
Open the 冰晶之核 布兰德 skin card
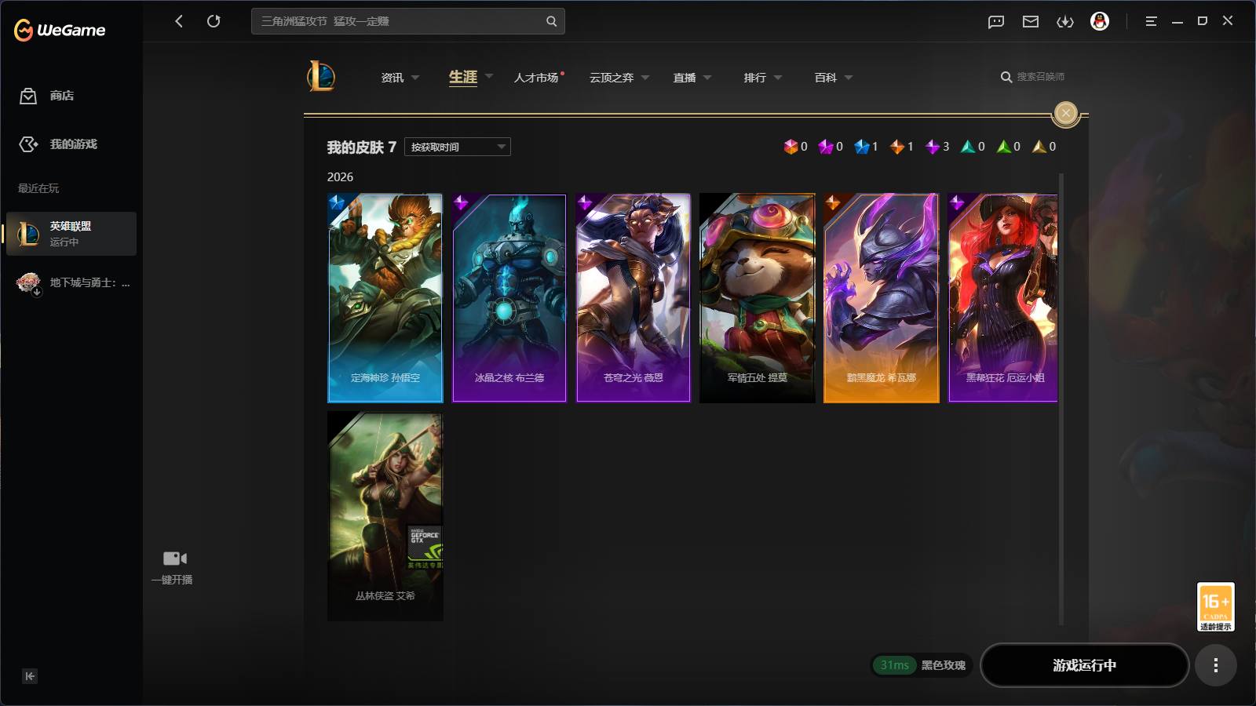pyautogui.click(x=509, y=298)
